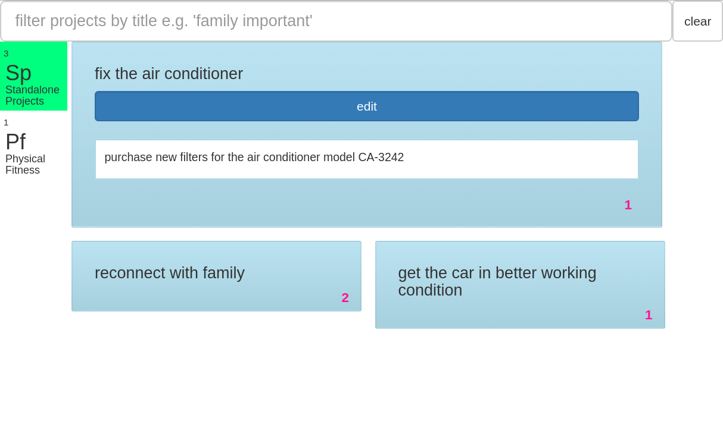Image resolution: width=723 pixels, height=421 pixels.
Task: Expand get the car in better working condition
Action: click(x=497, y=281)
